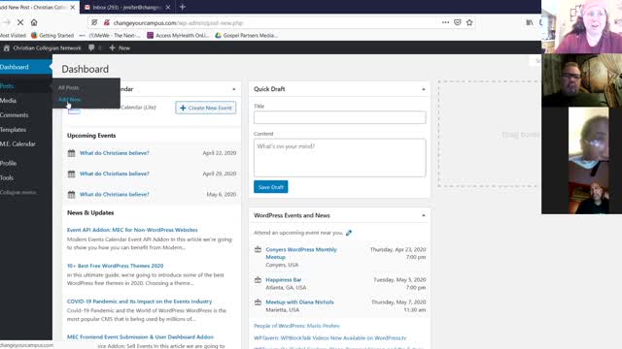The width and height of the screenshot is (622, 349).
Task: Open Media in the sidebar
Action: 25,101
